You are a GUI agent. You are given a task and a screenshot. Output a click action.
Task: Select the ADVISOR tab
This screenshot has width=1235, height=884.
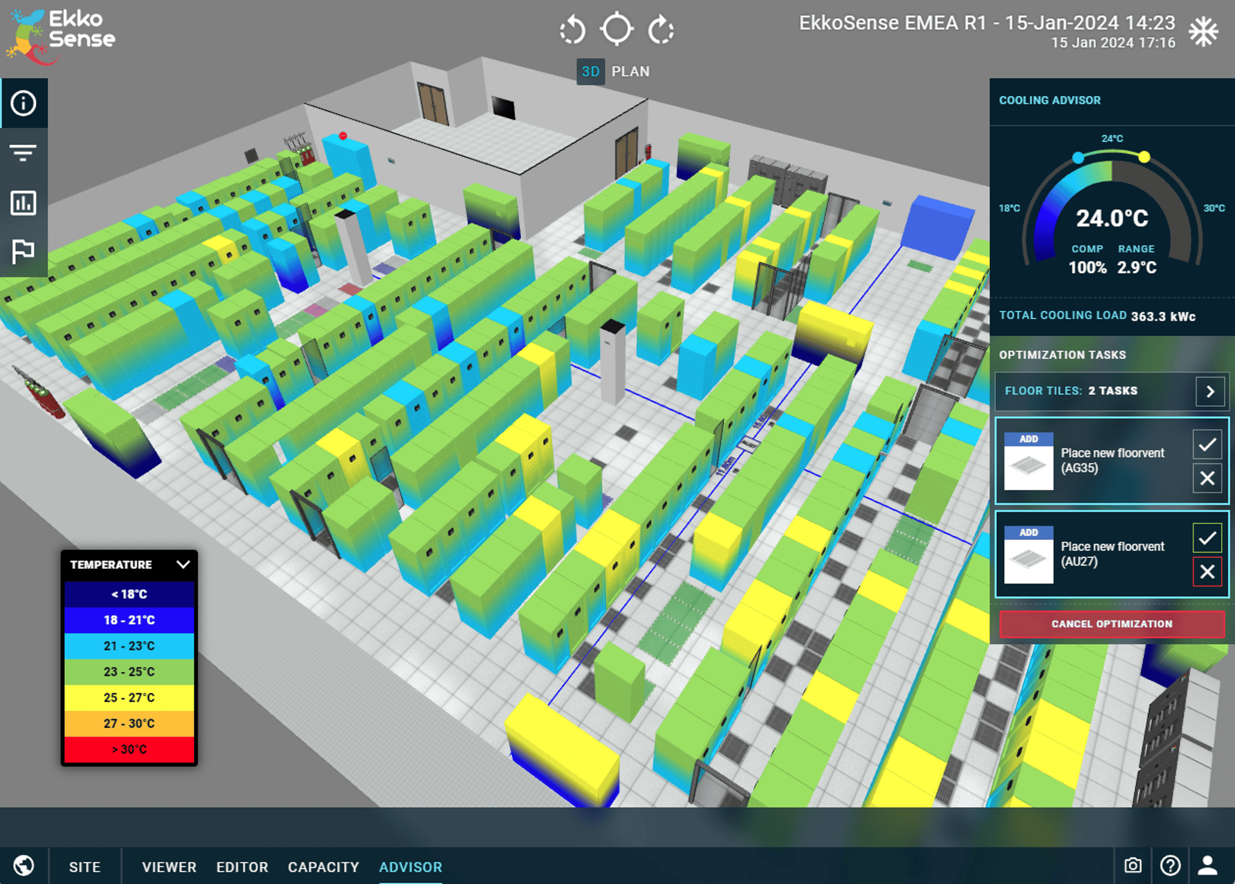(411, 867)
